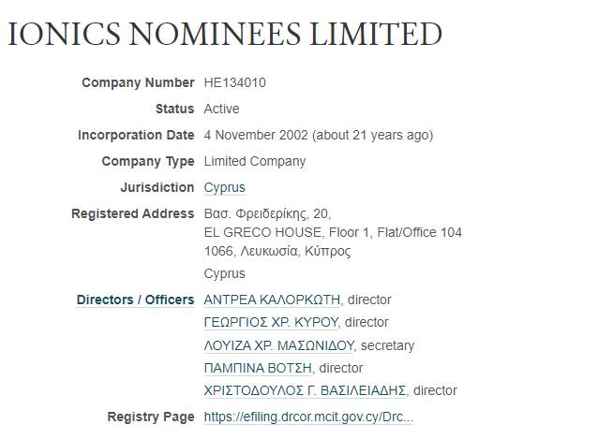Click the Registry Page label
The width and height of the screenshot is (598, 439).
coord(151,417)
